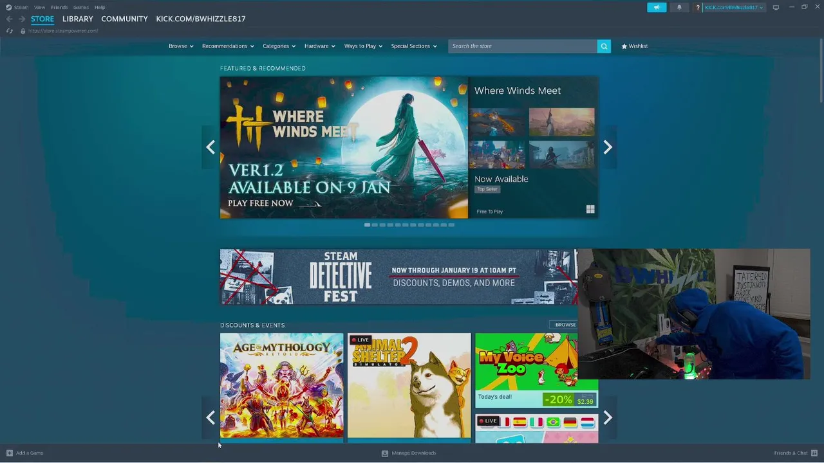Select the first carousel page indicator
Image resolution: width=824 pixels, height=463 pixels.
(x=367, y=225)
